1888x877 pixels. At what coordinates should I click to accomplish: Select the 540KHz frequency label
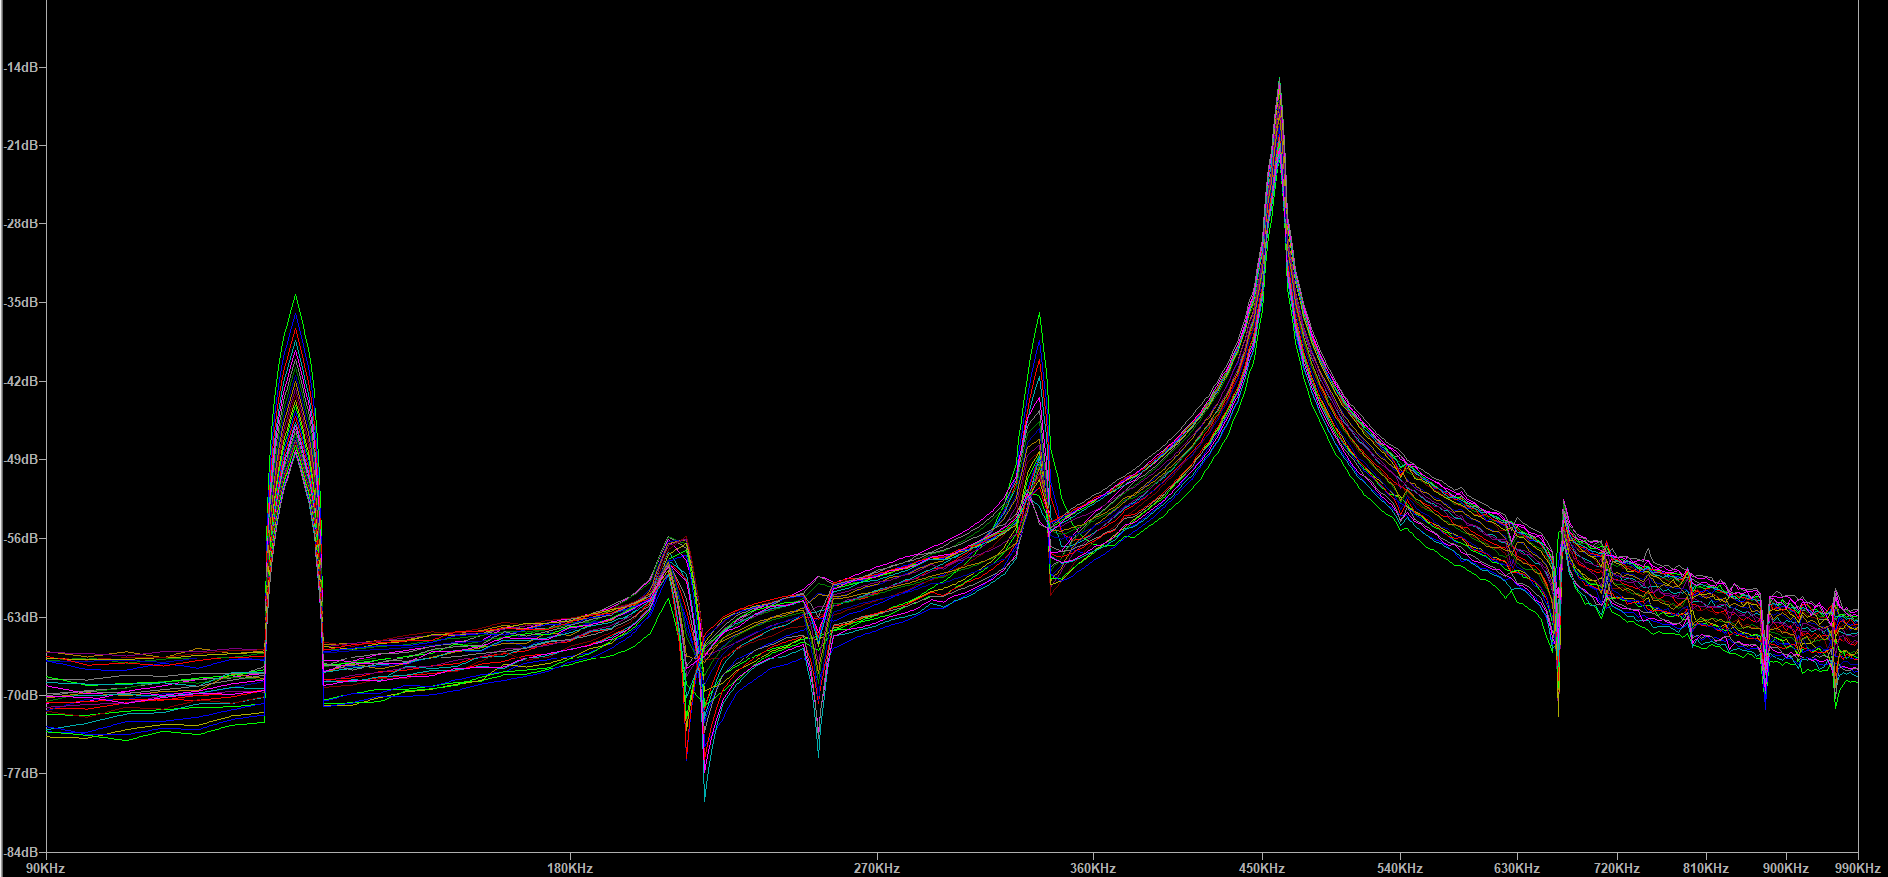pos(1400,868)
